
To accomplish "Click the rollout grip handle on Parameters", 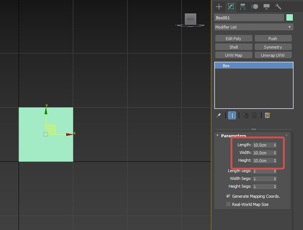I will coord(286,135).
